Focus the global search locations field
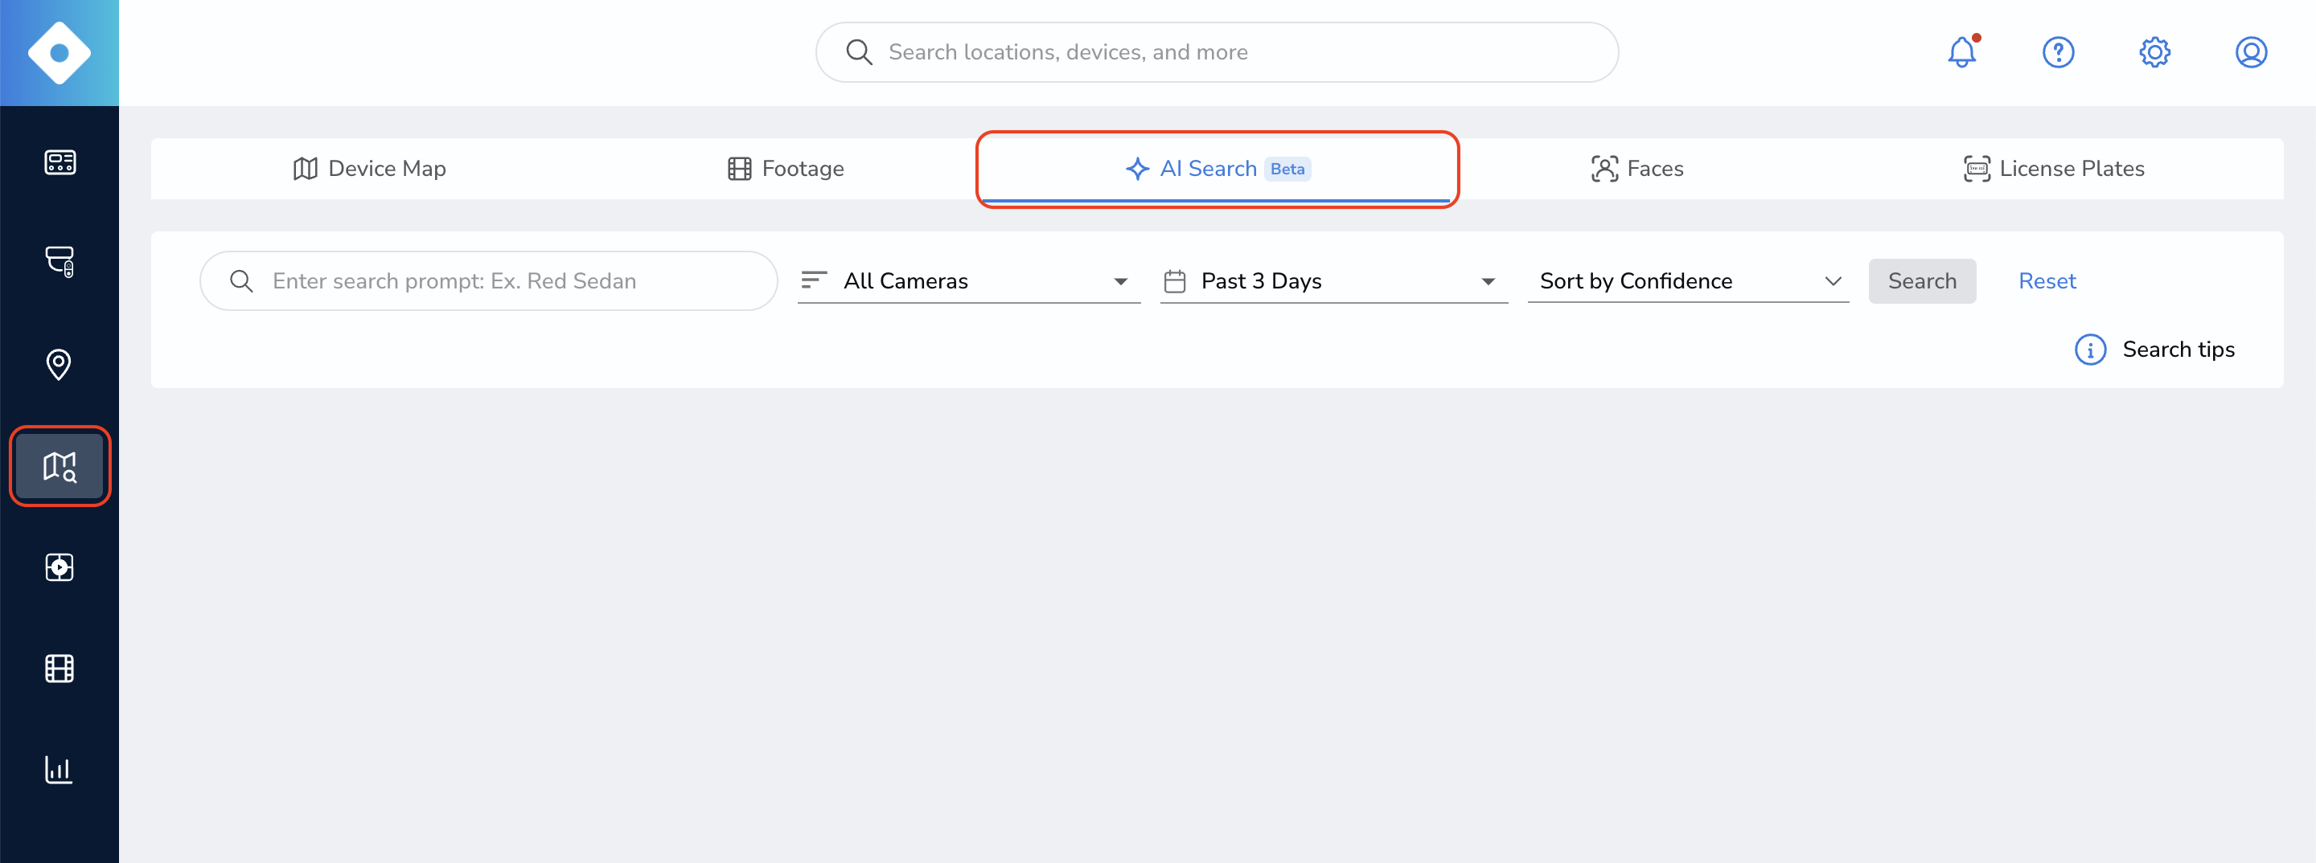 pos(1217,52)
